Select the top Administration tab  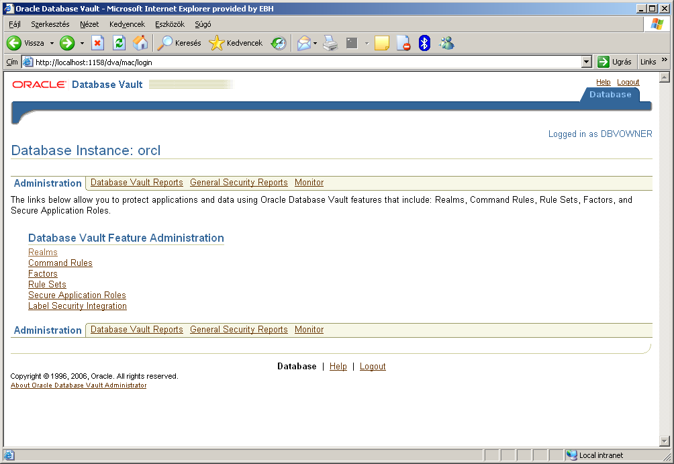[48, 183]
